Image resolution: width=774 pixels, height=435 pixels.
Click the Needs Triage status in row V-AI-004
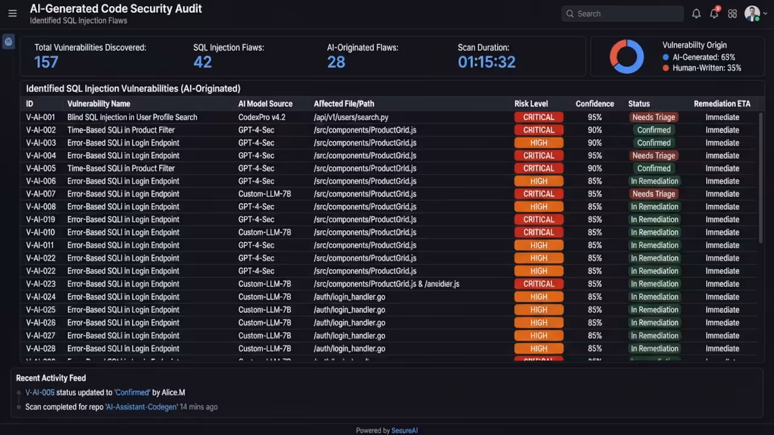654,156
